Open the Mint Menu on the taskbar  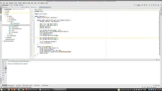point(4,90)
